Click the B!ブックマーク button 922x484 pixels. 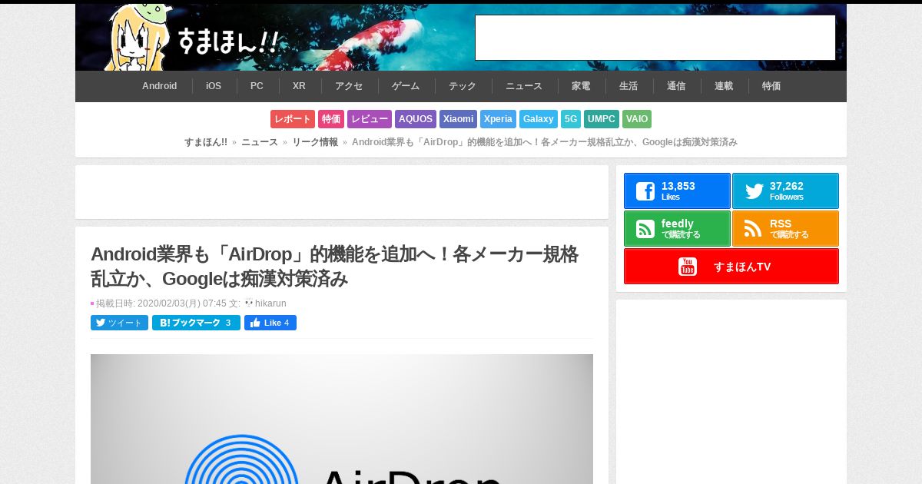click(196, 323)
